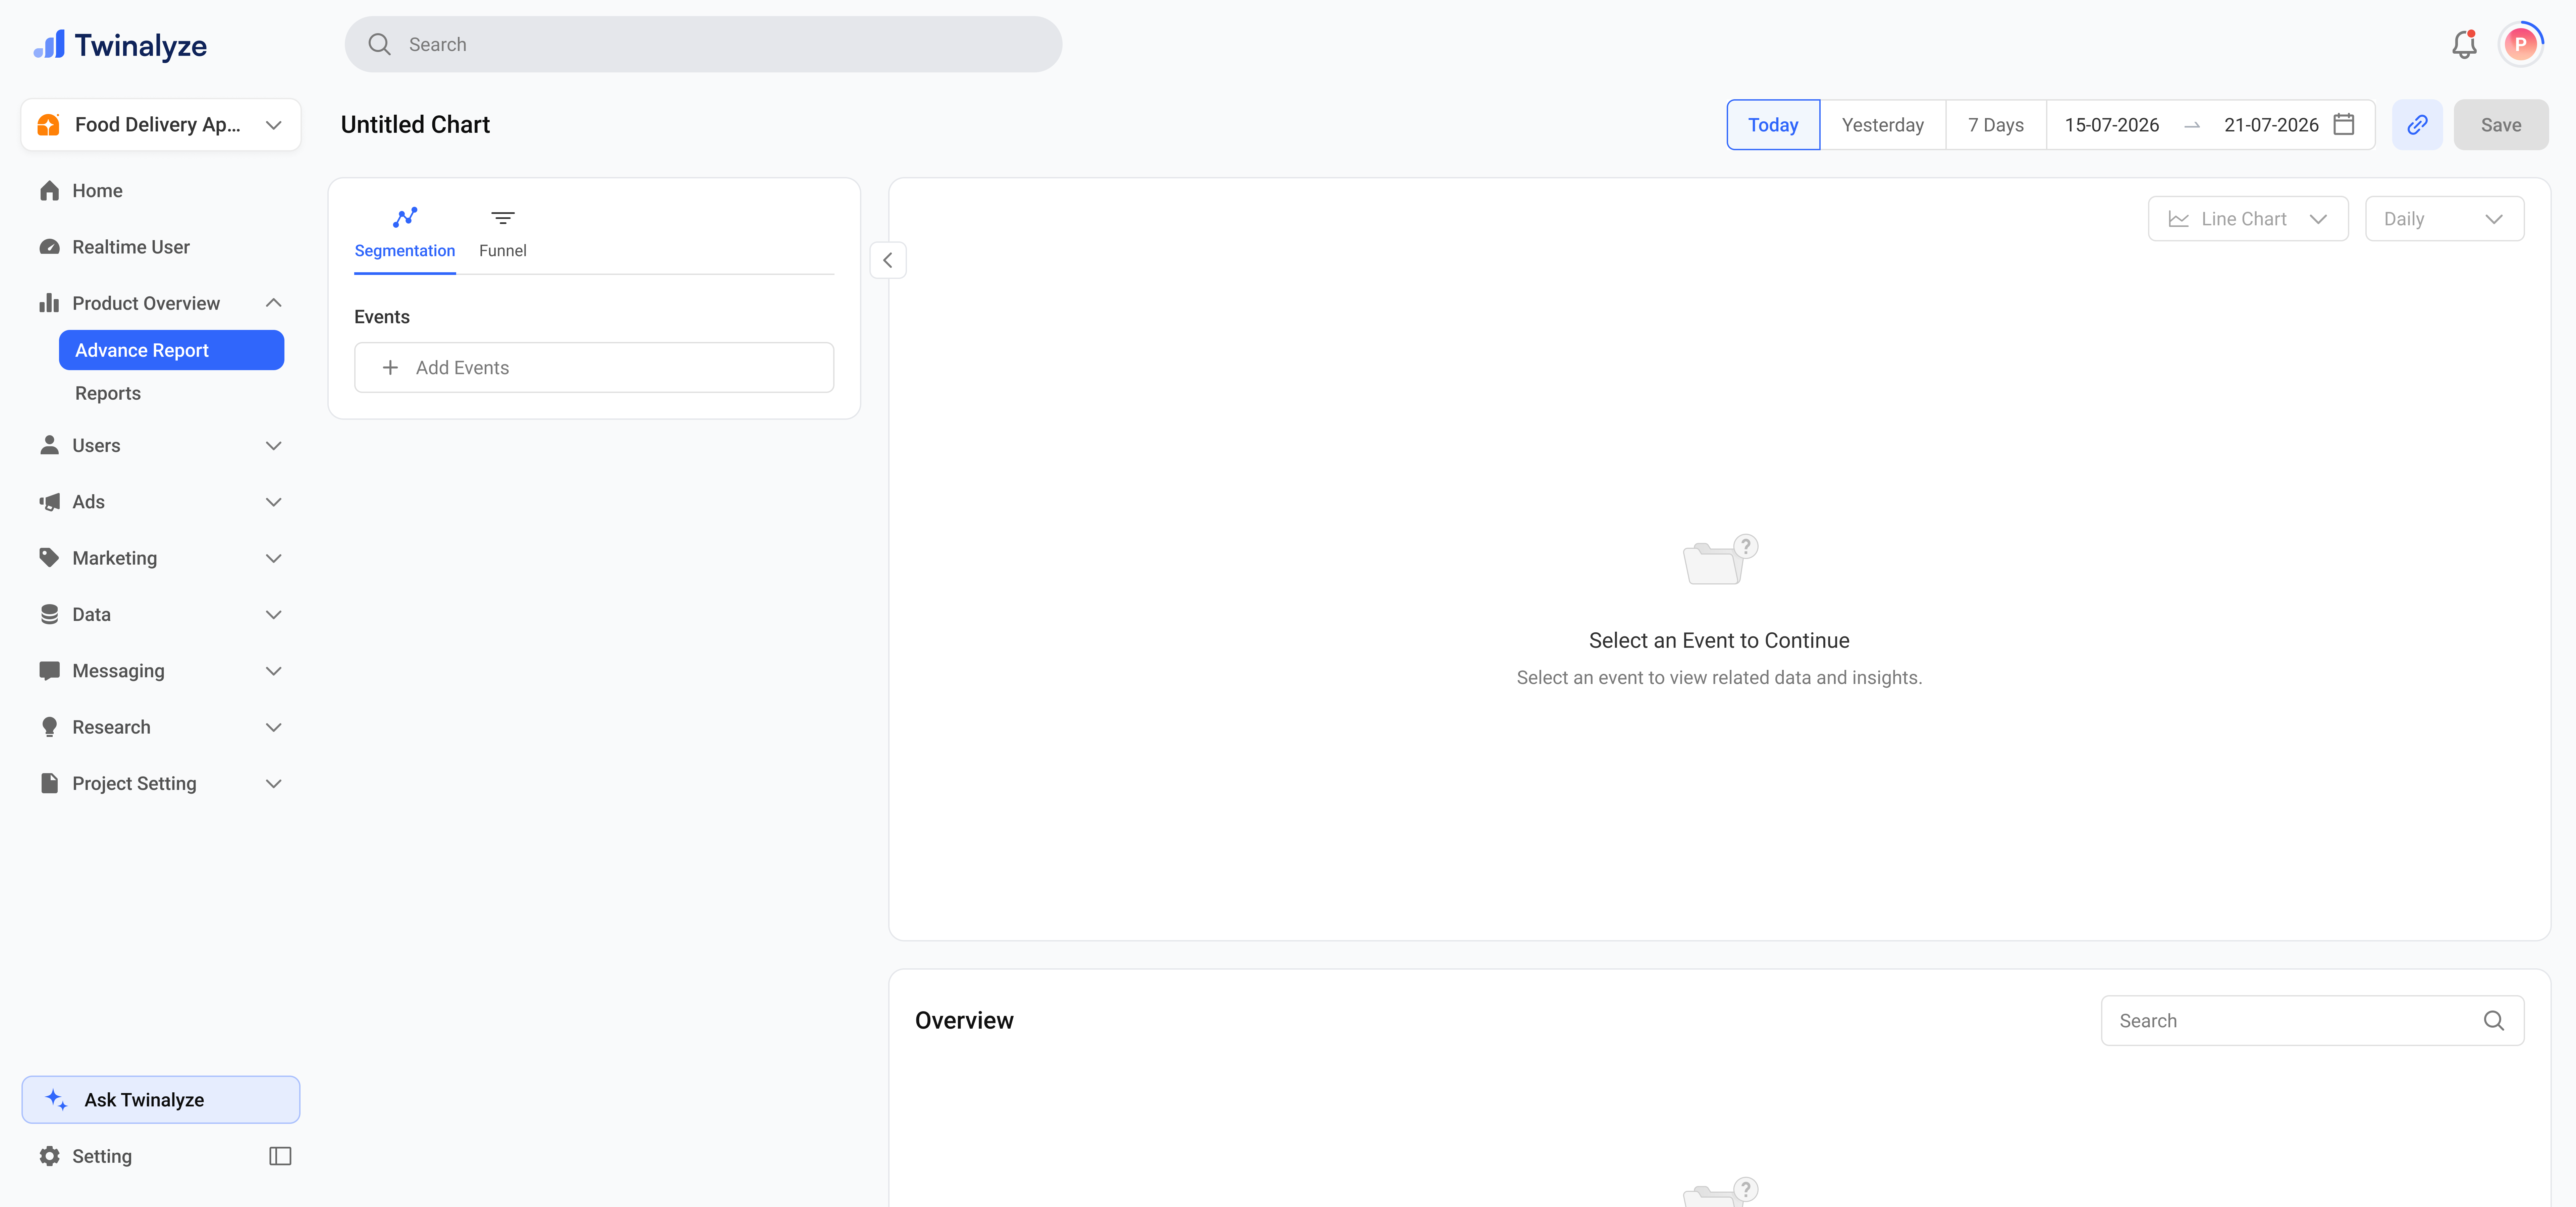The image size is (2576, 1207).
Task: Click Ask Twinalyze button
Action: click(x=161, y=1100)
